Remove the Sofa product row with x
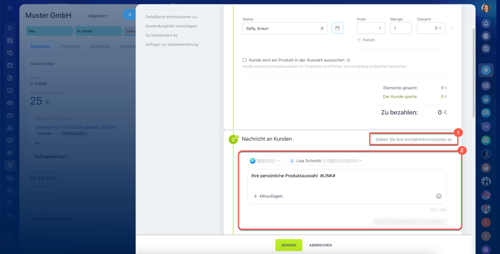 coord(452,28)
